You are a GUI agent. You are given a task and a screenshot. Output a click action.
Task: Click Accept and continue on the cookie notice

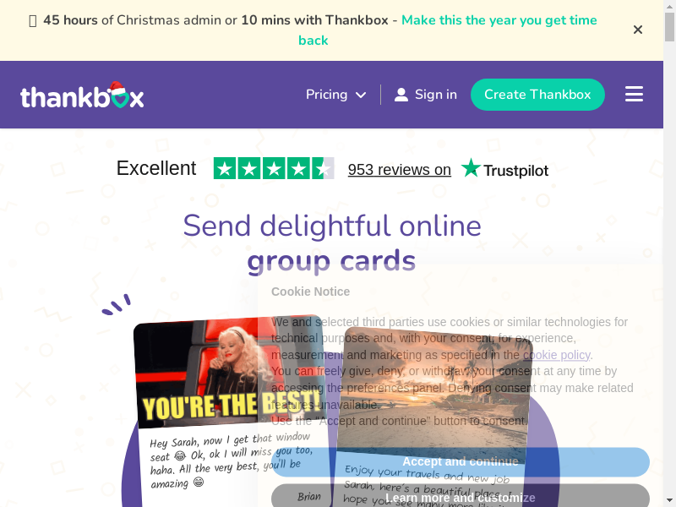coord(461,461)
